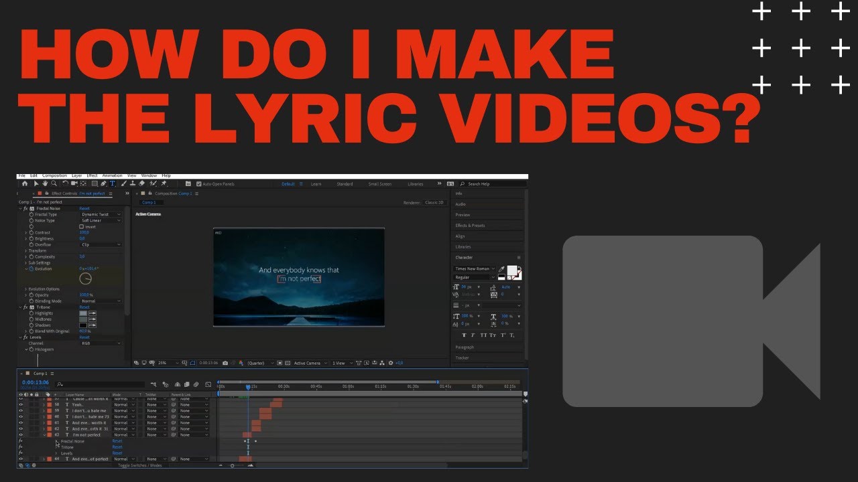This screenshot has height=482, width=858.
Task: Expand the Transform property group
Action: click(x=25, y=250)
